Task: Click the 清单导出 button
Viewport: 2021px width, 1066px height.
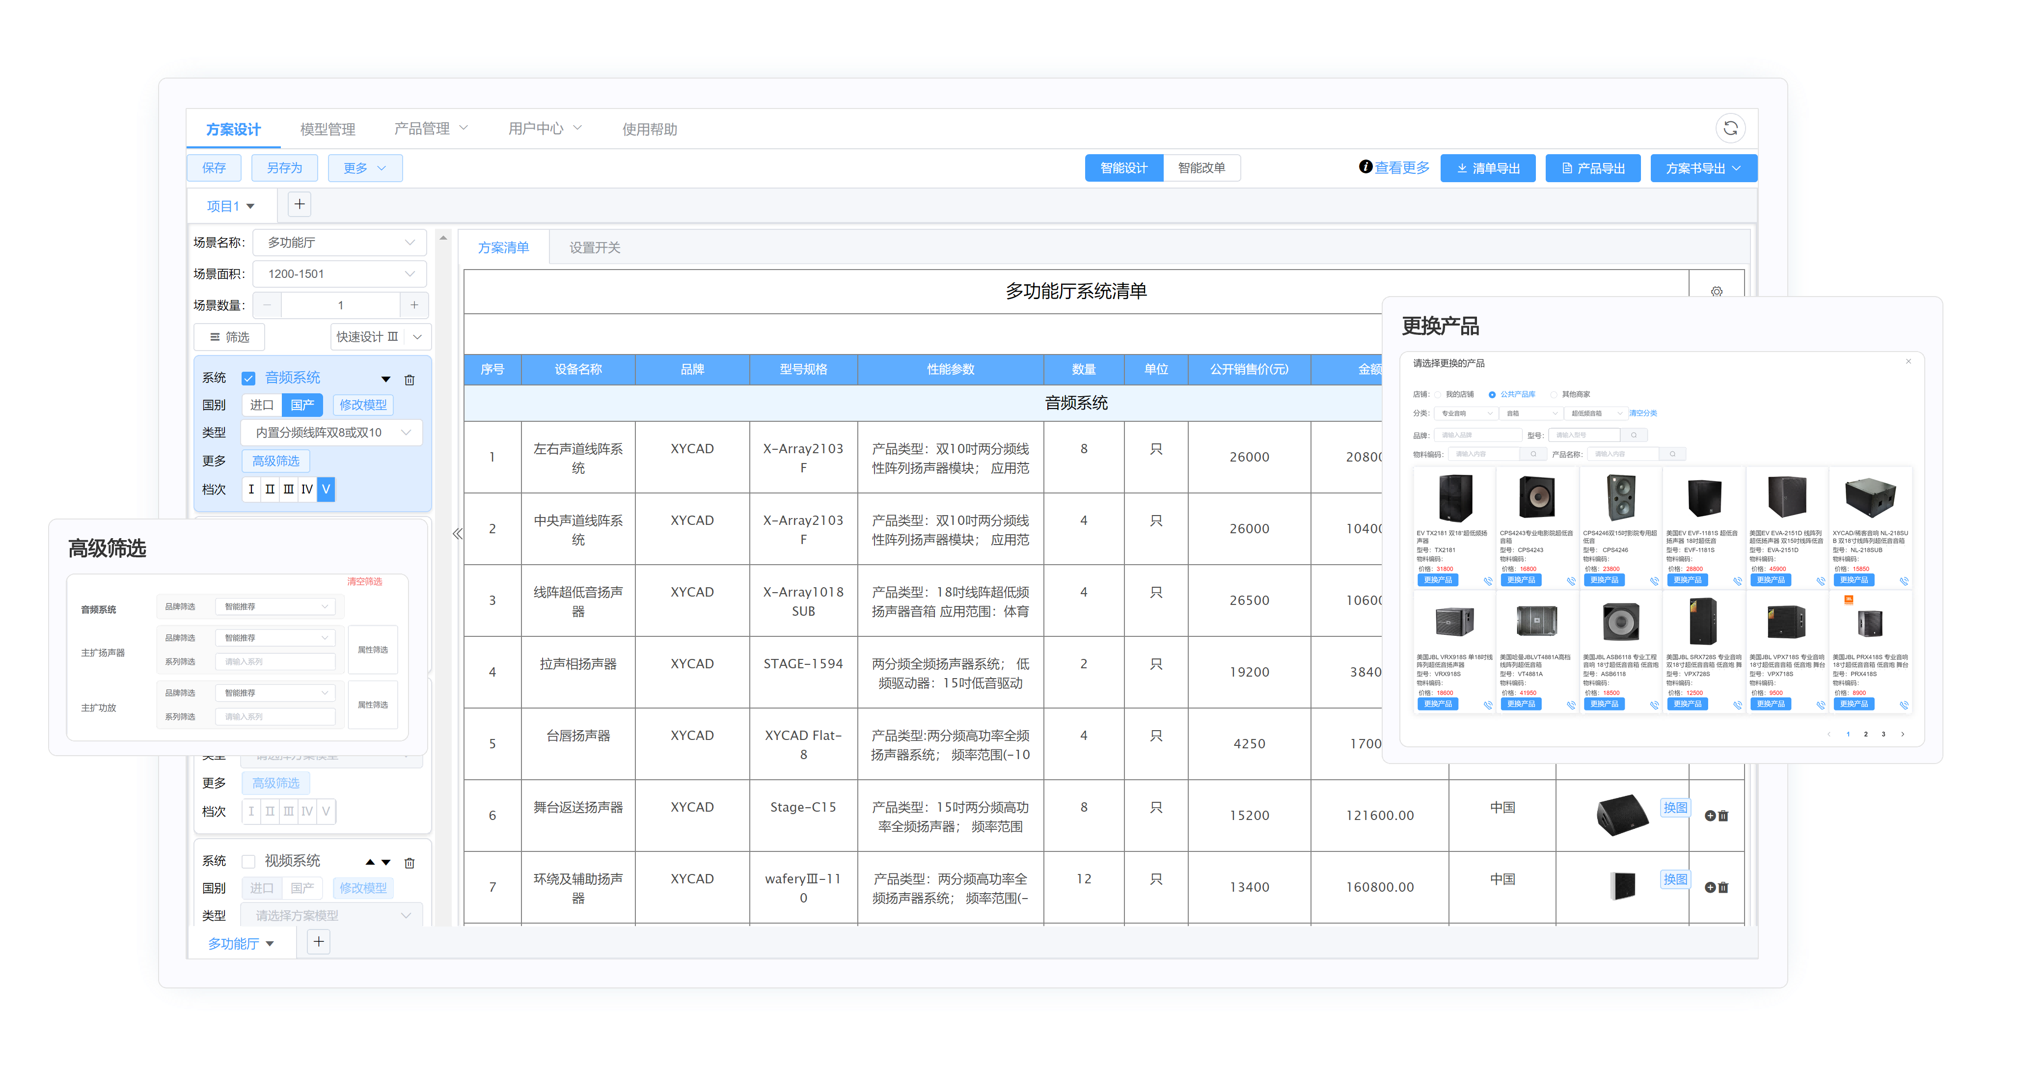Action: [x=1487, y=168]
